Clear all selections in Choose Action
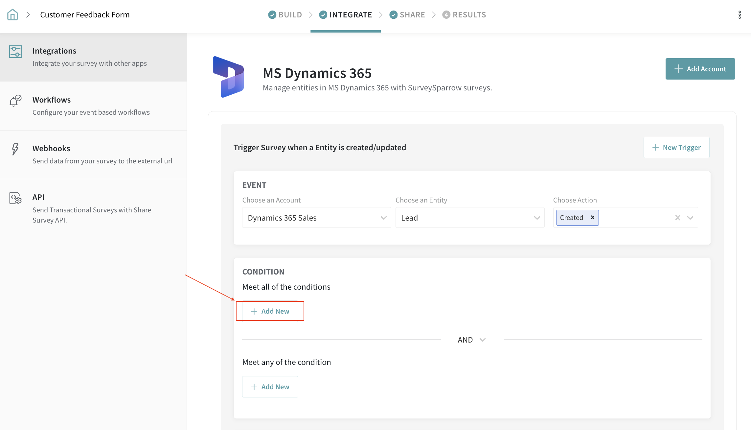The height and width of the screenshot is (430, 751). coord(677,218)
